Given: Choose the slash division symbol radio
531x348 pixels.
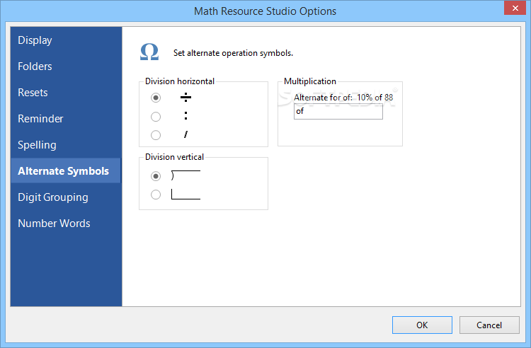Looking at the screenshot, I should (x=156, y=135).
